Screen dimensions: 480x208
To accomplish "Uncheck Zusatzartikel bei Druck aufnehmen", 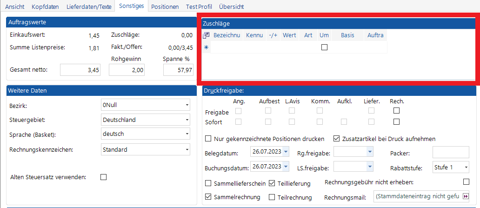I will pyautogui.click(x=337, y=139).
